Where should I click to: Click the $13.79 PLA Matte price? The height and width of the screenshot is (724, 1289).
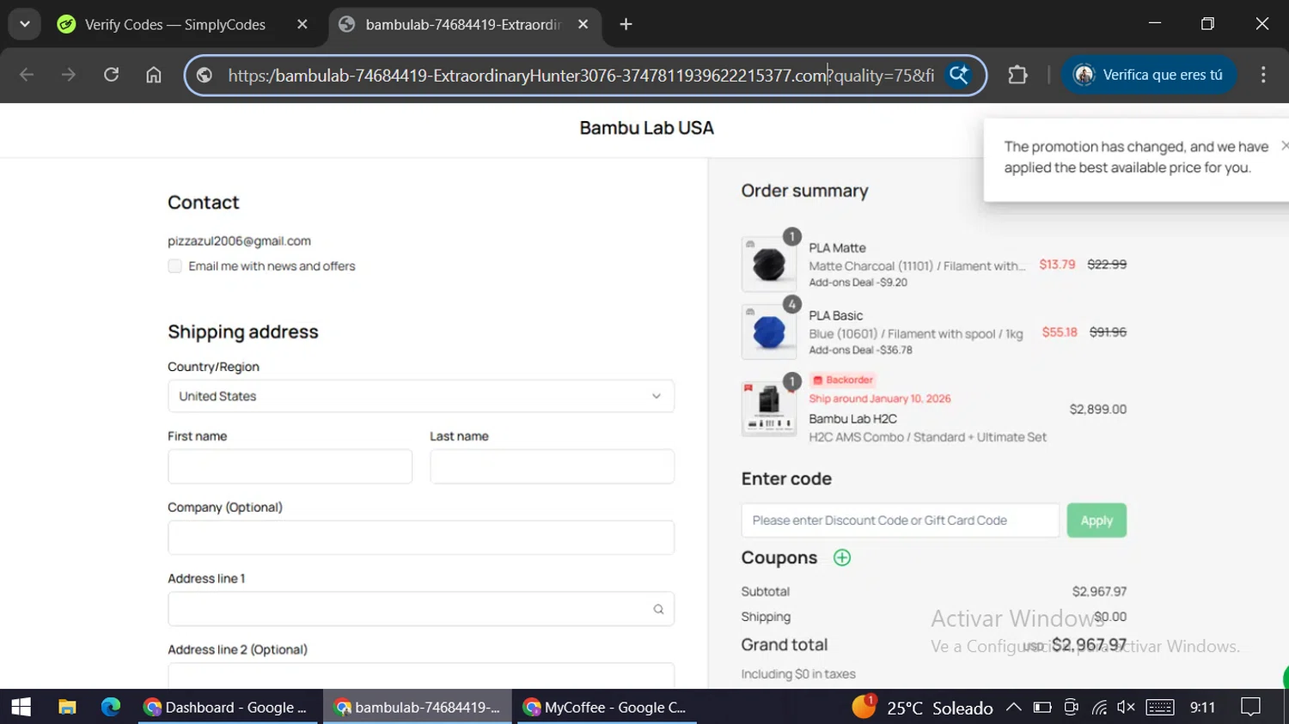point(1057,265)
